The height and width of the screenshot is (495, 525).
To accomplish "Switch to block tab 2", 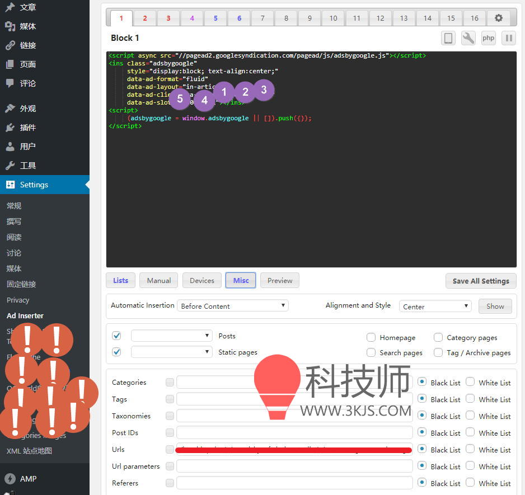I will 145,18.
